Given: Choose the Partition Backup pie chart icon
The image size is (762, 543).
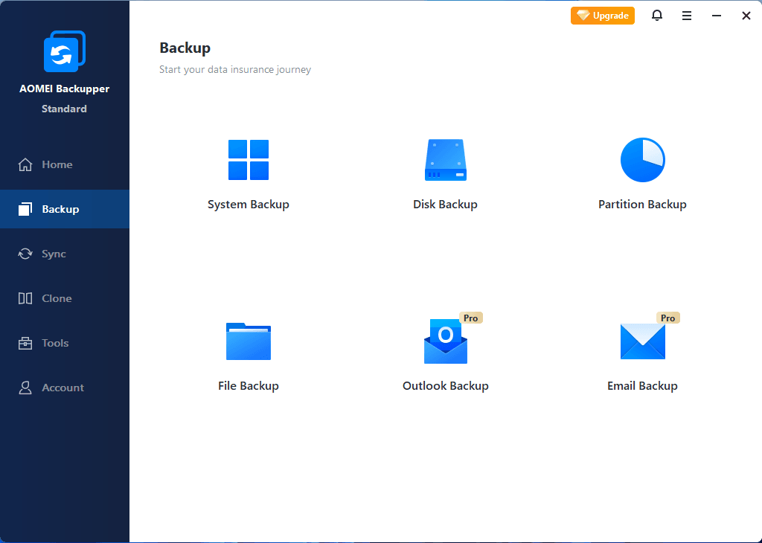Looking at the screenshot, I should click(x=642, y=160).
